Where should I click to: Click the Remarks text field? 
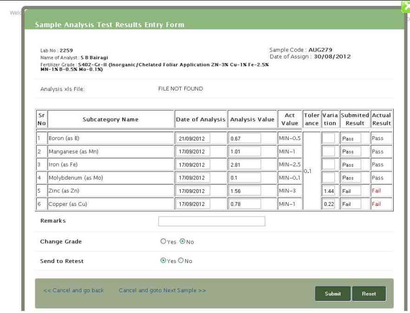point(211,221)
